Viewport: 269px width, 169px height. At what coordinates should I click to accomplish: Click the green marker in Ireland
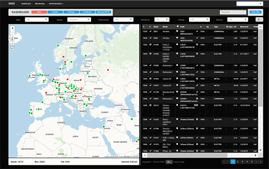coord(30,76)
